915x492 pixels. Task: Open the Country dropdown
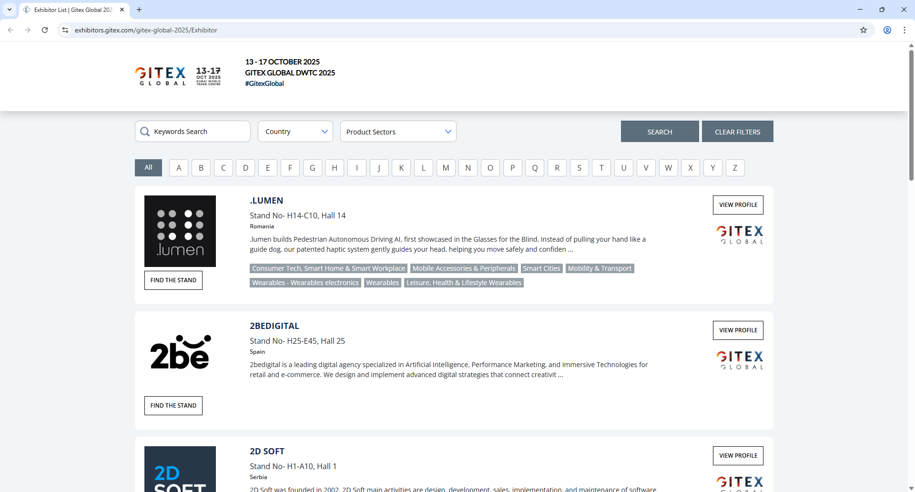295,131
